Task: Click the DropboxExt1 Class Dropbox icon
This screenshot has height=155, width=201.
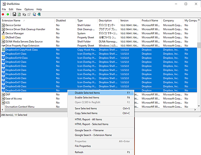Action: pos(3,54)
